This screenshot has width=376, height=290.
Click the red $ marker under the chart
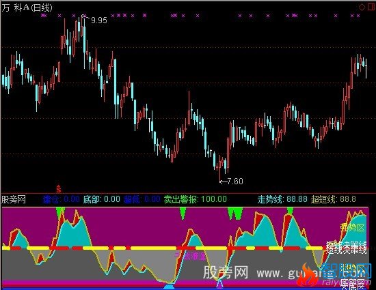point(59,189)
